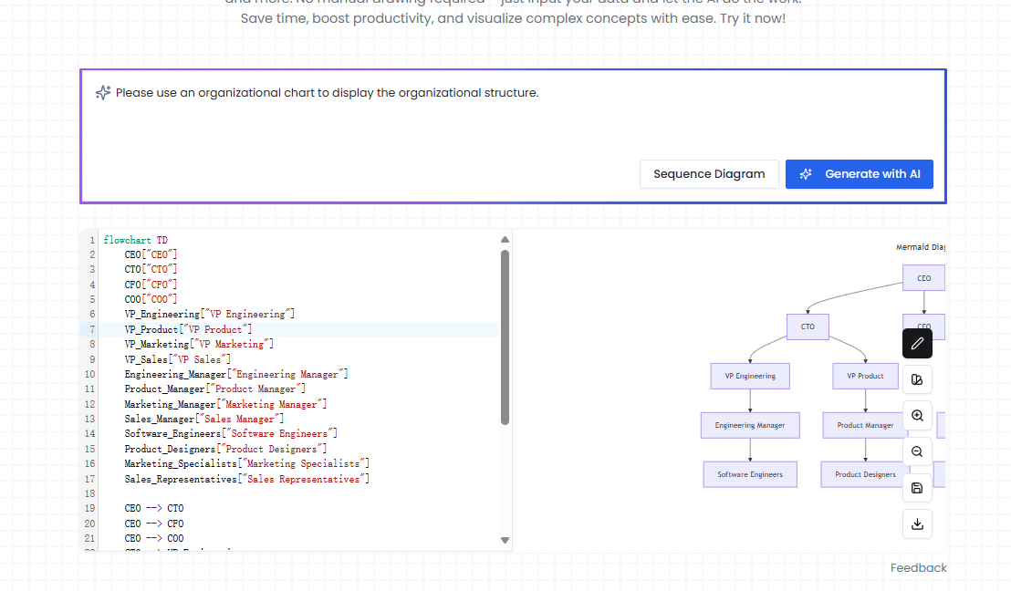Image resolution: width=1011 pixels, height=591 pixels.
Task: Zoom in on the Mermaid diagram
Action: pyautogui.click(x=917, y=415)
